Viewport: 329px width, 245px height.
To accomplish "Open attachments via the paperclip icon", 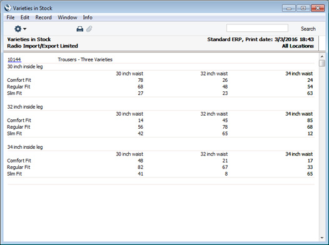I will 89,29.
